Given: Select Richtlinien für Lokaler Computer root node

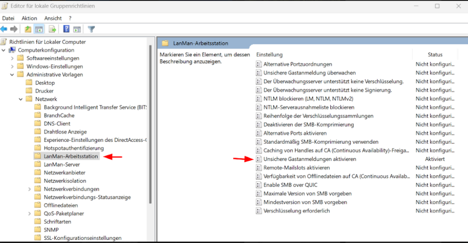Looking at the screenshot, I should [x=47, y=42].
